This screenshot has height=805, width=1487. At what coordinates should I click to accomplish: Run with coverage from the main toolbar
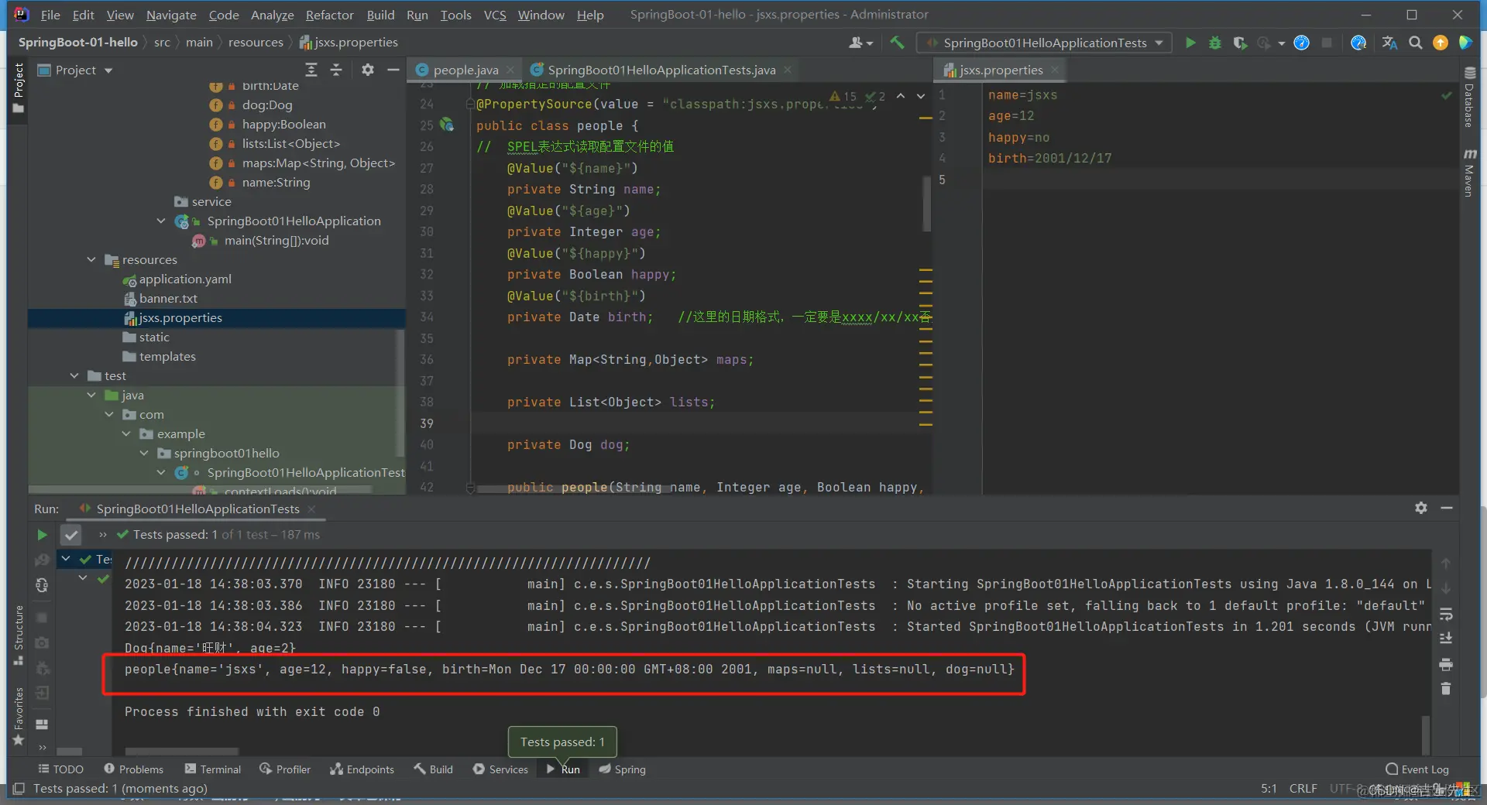1240,43
